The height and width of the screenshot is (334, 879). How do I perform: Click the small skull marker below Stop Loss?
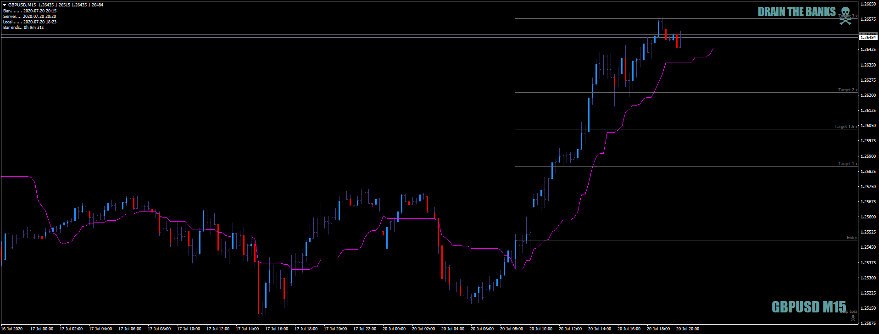[x=853, y=317]
